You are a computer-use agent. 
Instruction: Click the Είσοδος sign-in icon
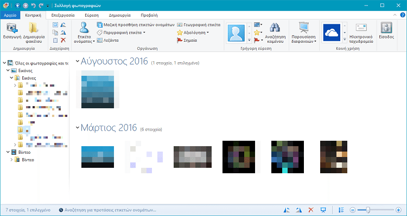pos(386,28)
